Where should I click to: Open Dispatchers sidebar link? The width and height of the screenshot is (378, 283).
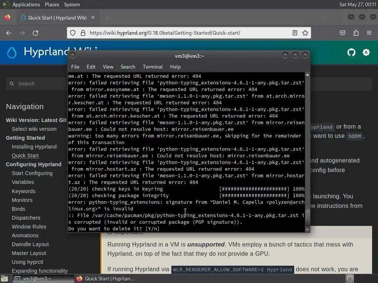[26, 218]
